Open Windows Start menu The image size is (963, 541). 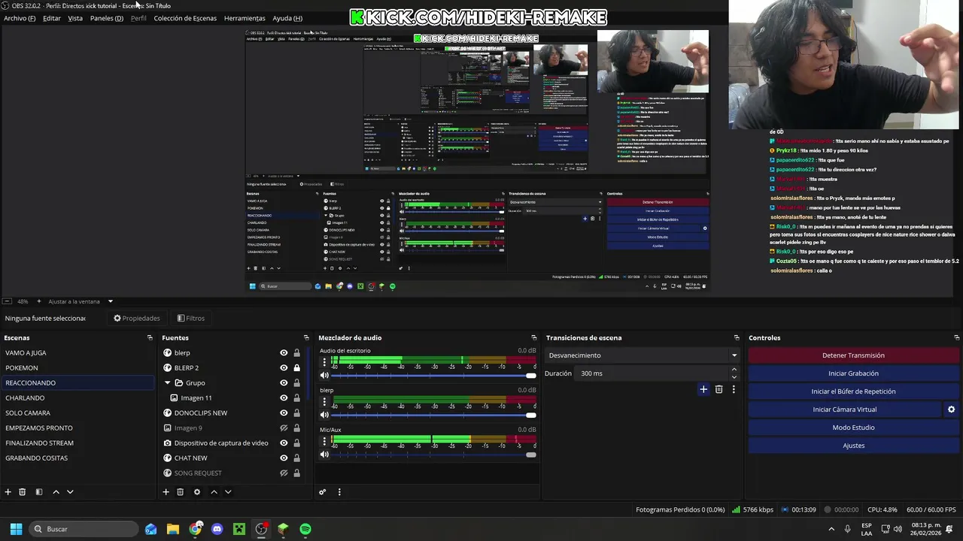(16, 529)
